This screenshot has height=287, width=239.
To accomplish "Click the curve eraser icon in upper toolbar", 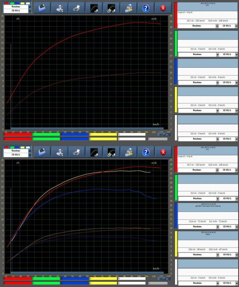I will tap(111, 8).
